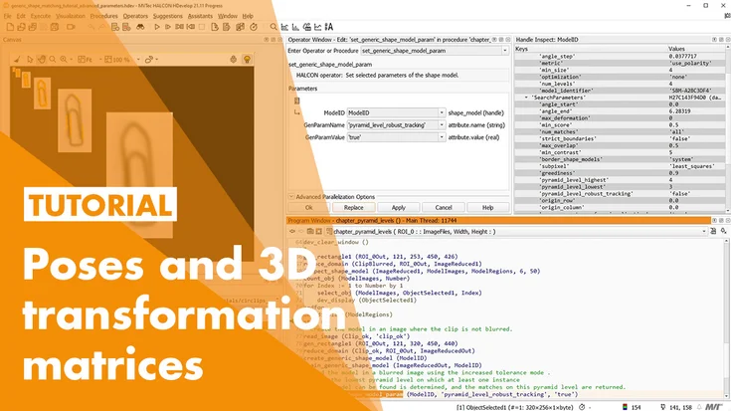Image resolution: width=731 pixels, height=411 pixels.
Task: Click the Replace button
Action: (x=353, y=207)
